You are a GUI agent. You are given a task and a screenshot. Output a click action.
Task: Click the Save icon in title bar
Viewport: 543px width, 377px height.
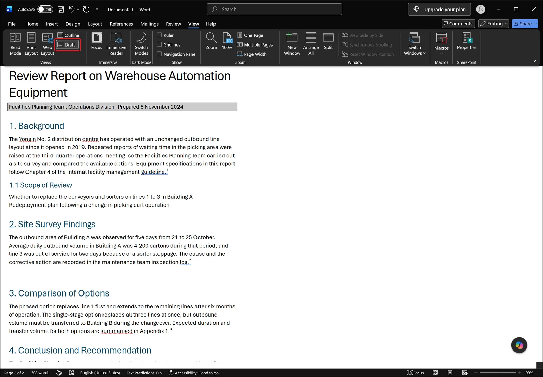(61, 10)
